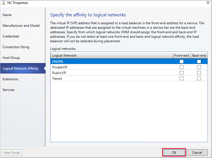Open the Extensions page
This screenshot has width=212, height=158.
10,79
